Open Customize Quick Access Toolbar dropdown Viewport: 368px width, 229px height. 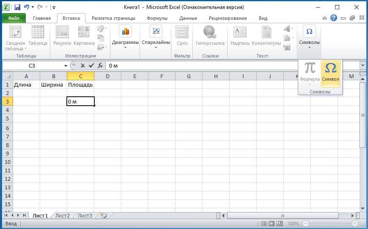54,8
